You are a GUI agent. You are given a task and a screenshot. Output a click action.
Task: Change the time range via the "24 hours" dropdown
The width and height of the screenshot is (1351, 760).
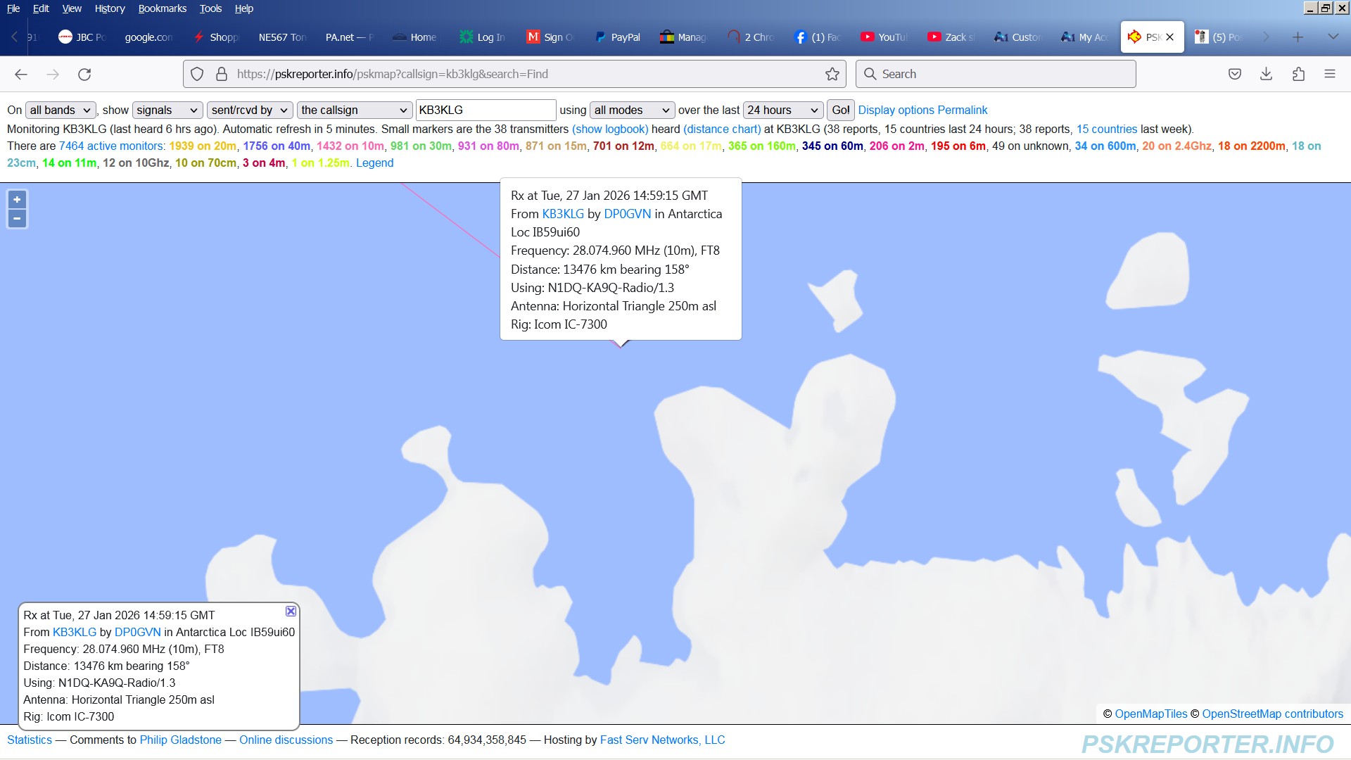[x=782, y=110]
